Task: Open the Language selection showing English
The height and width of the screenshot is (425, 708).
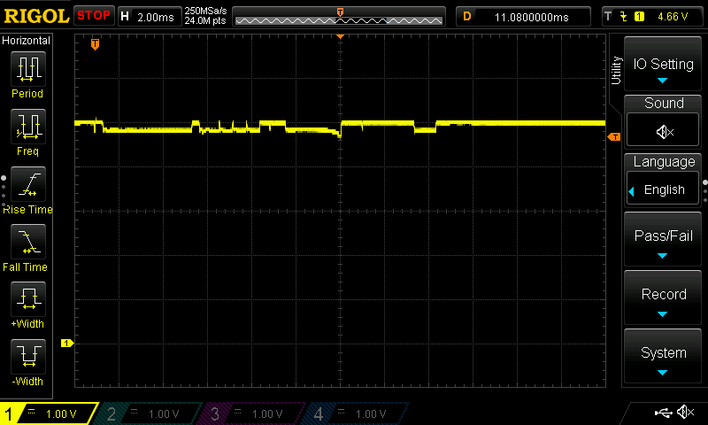Action: (663, 189)
